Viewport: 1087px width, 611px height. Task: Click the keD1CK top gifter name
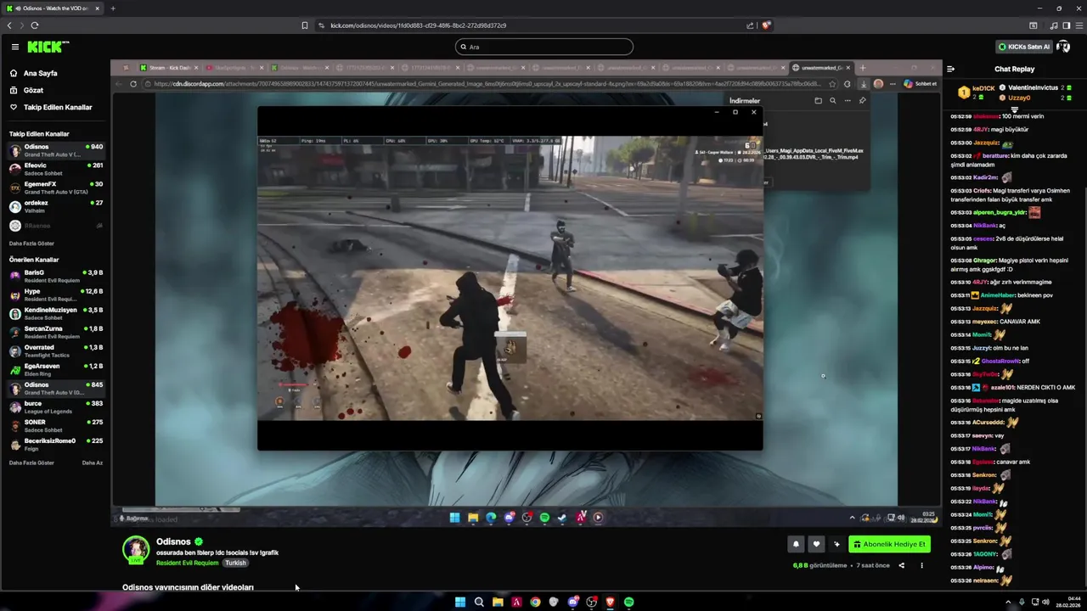click(x=983, y=89)
